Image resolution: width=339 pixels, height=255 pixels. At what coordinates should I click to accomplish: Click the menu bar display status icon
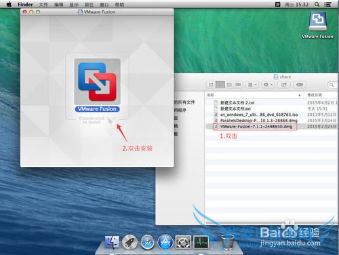277,4
